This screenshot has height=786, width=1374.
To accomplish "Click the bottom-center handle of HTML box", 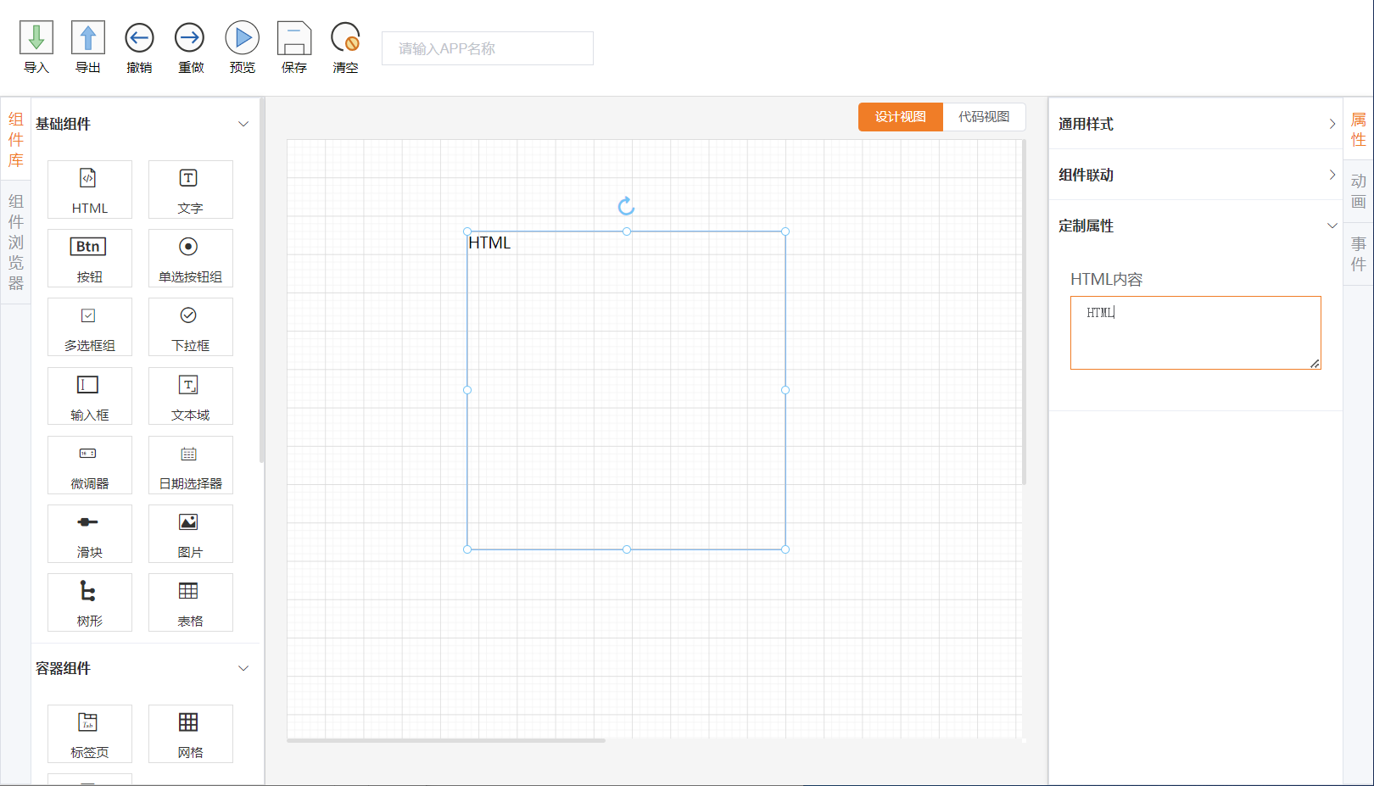I will (x=627, y=549).
